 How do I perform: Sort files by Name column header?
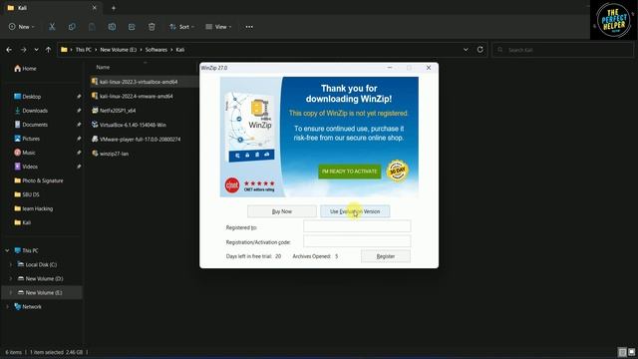[x=103, y=67]
